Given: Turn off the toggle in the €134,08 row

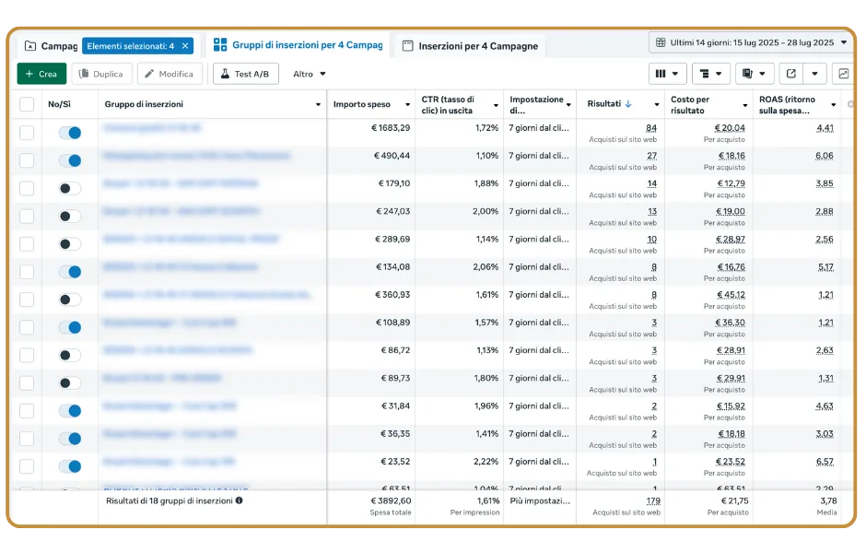Looking at the screenshot, I should pos(70,272).
